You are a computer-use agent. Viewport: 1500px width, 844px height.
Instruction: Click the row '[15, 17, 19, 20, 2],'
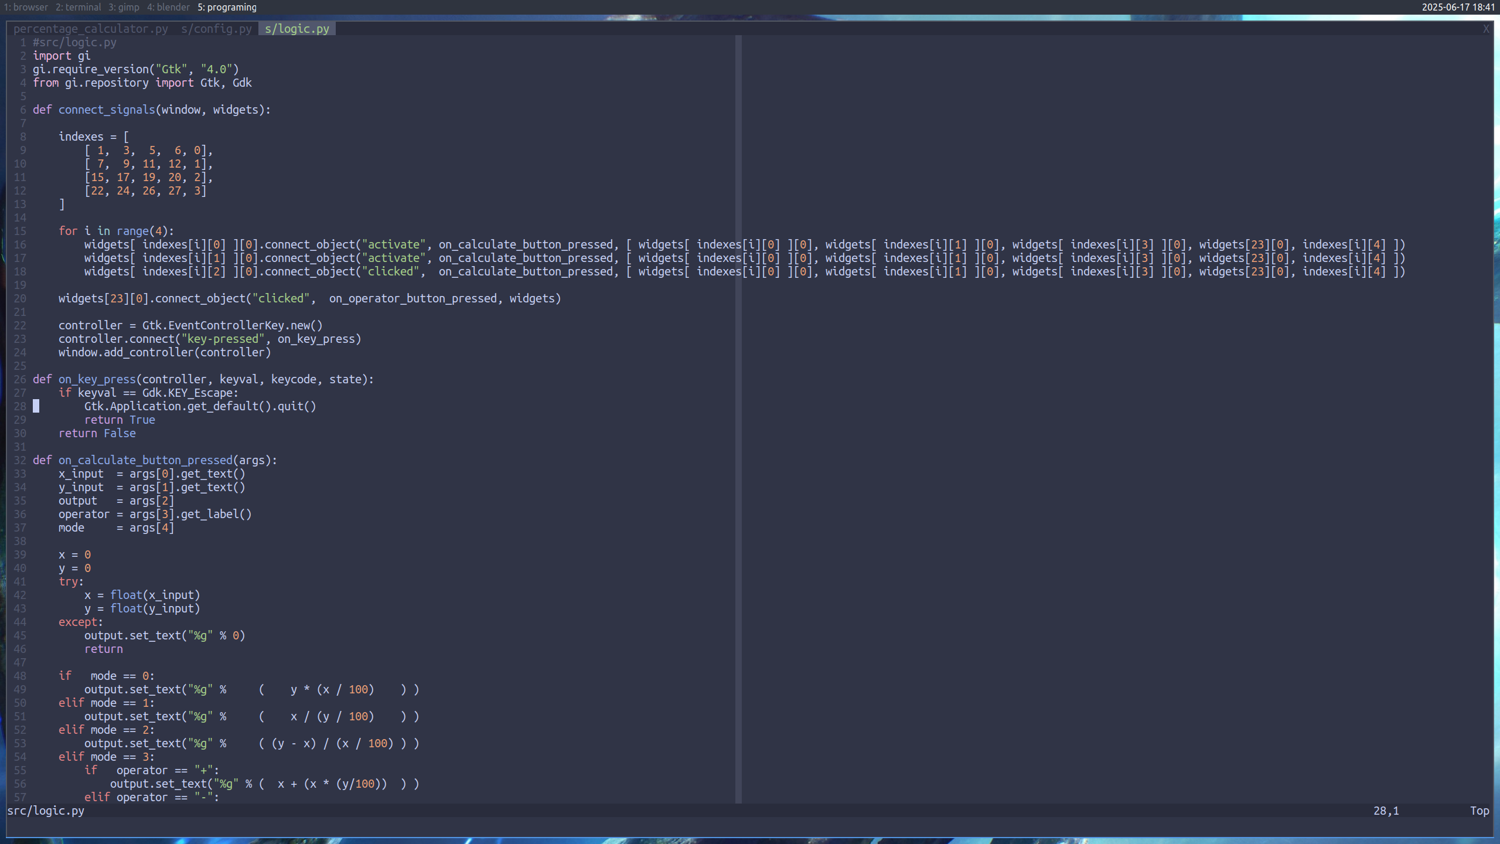(149, 177)
